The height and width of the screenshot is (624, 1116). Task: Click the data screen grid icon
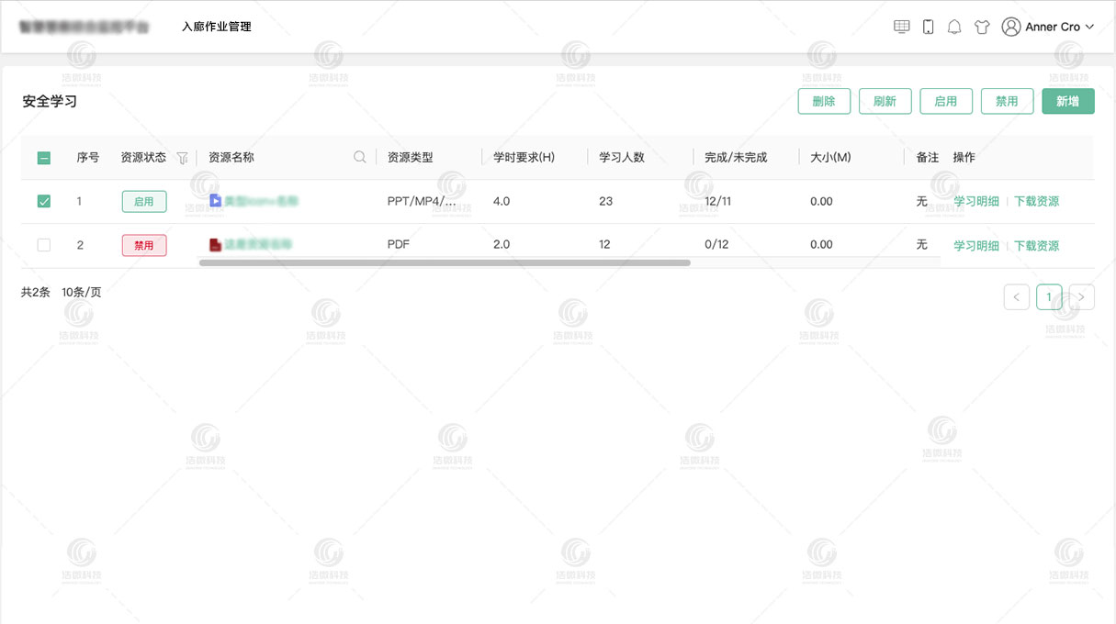pyautogui.click(x=901, y=26)
